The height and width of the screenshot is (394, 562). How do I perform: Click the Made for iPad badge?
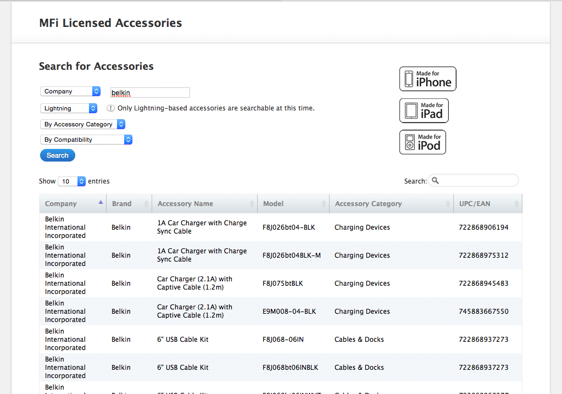tap(424, 110)
